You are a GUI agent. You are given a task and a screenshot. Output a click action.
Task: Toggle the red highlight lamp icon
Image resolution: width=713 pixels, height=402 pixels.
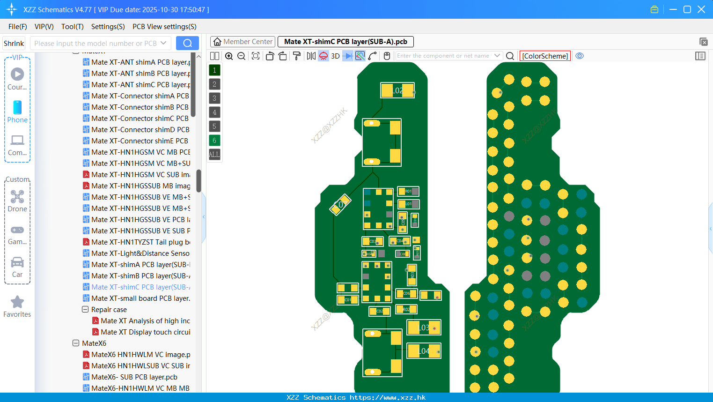323,56
